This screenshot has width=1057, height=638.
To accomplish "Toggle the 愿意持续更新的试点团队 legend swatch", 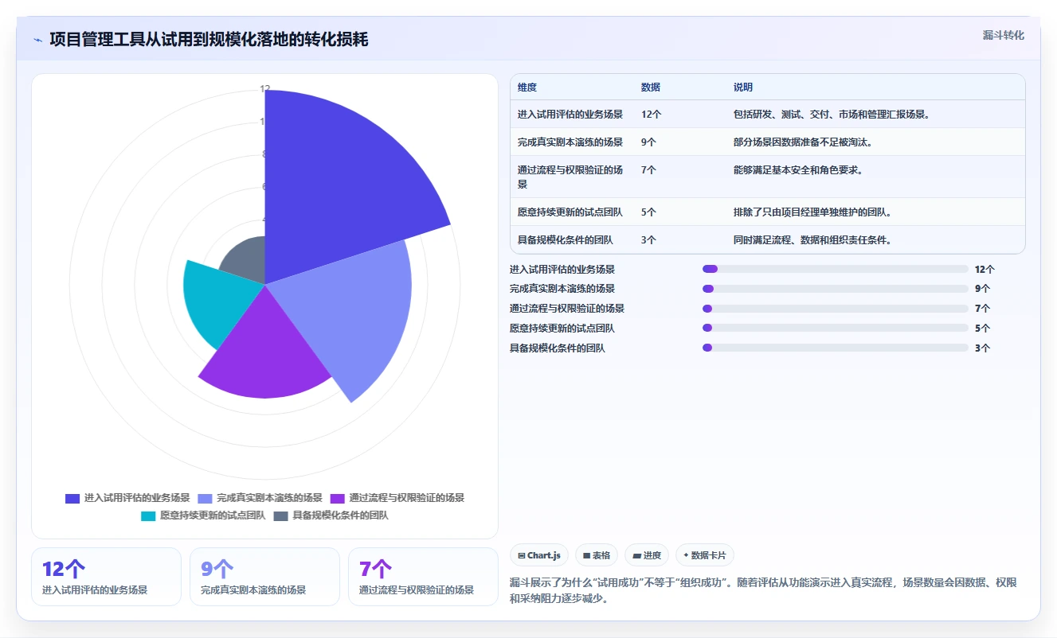I will (x=148, y=515).
